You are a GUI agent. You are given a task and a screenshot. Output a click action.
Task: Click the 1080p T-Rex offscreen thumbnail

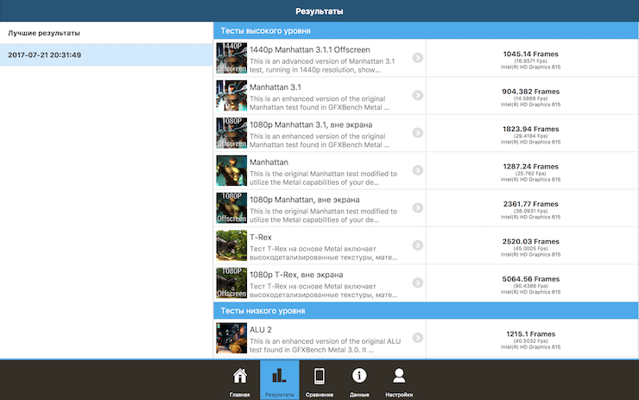(x=231, y=283)
